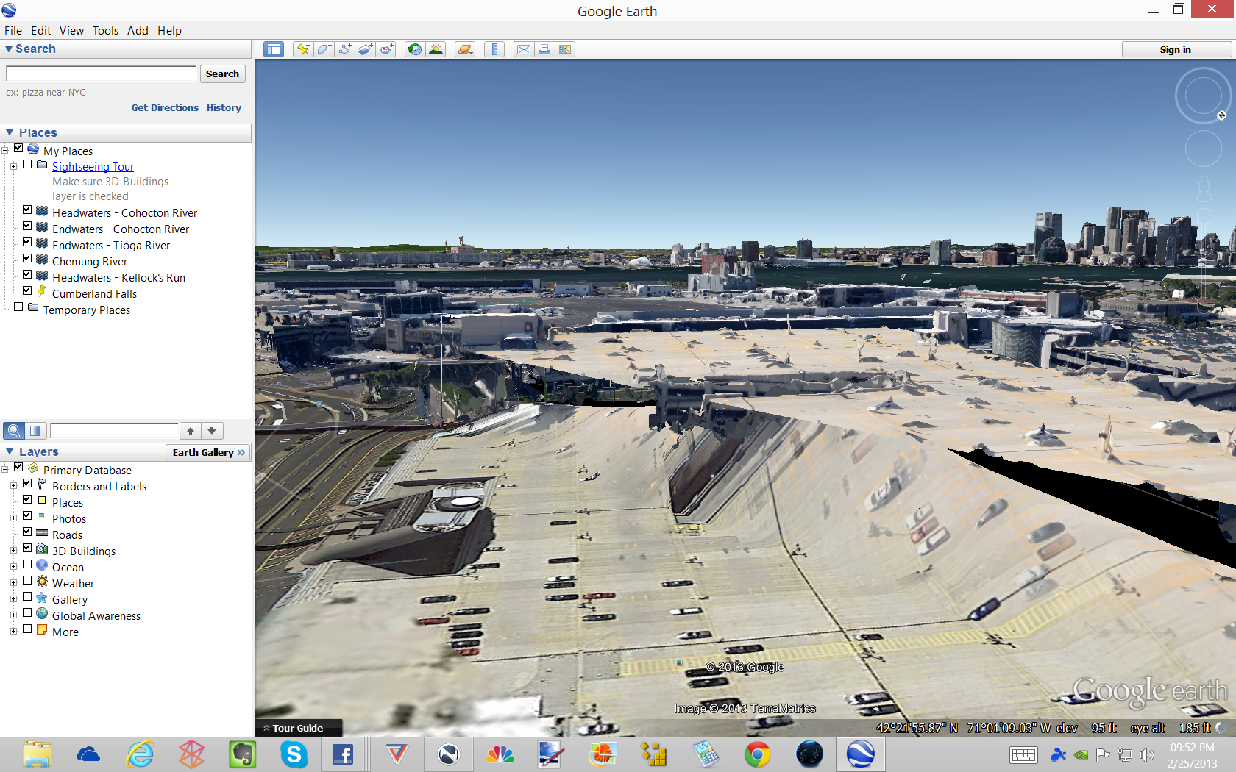Uncheck Cumberland Falls checkbox
The width and height of the screenshot is (1236, 772).
[27, 291]
